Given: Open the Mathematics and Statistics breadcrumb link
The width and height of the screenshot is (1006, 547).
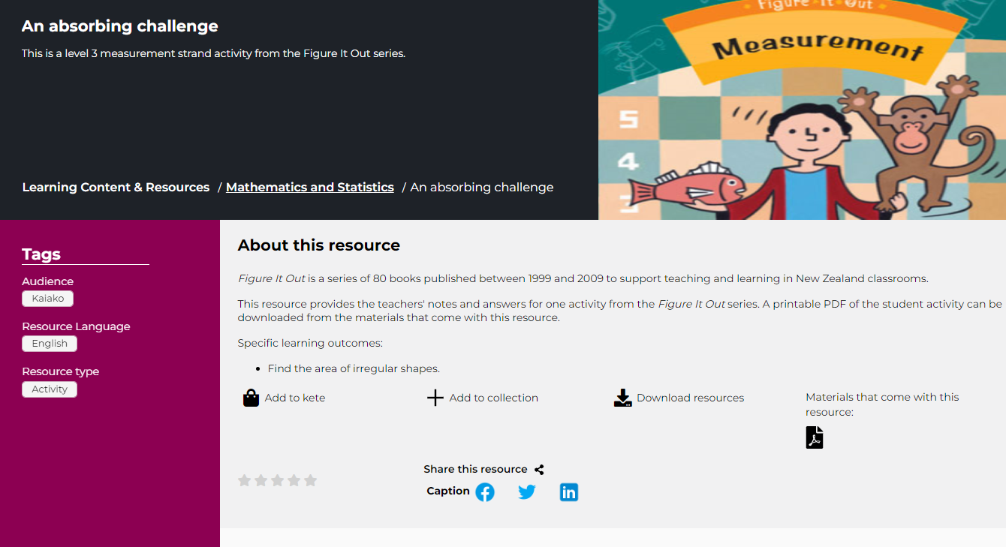Looking at the screenshot, I should pyautogui.click(x=309, y=188).
